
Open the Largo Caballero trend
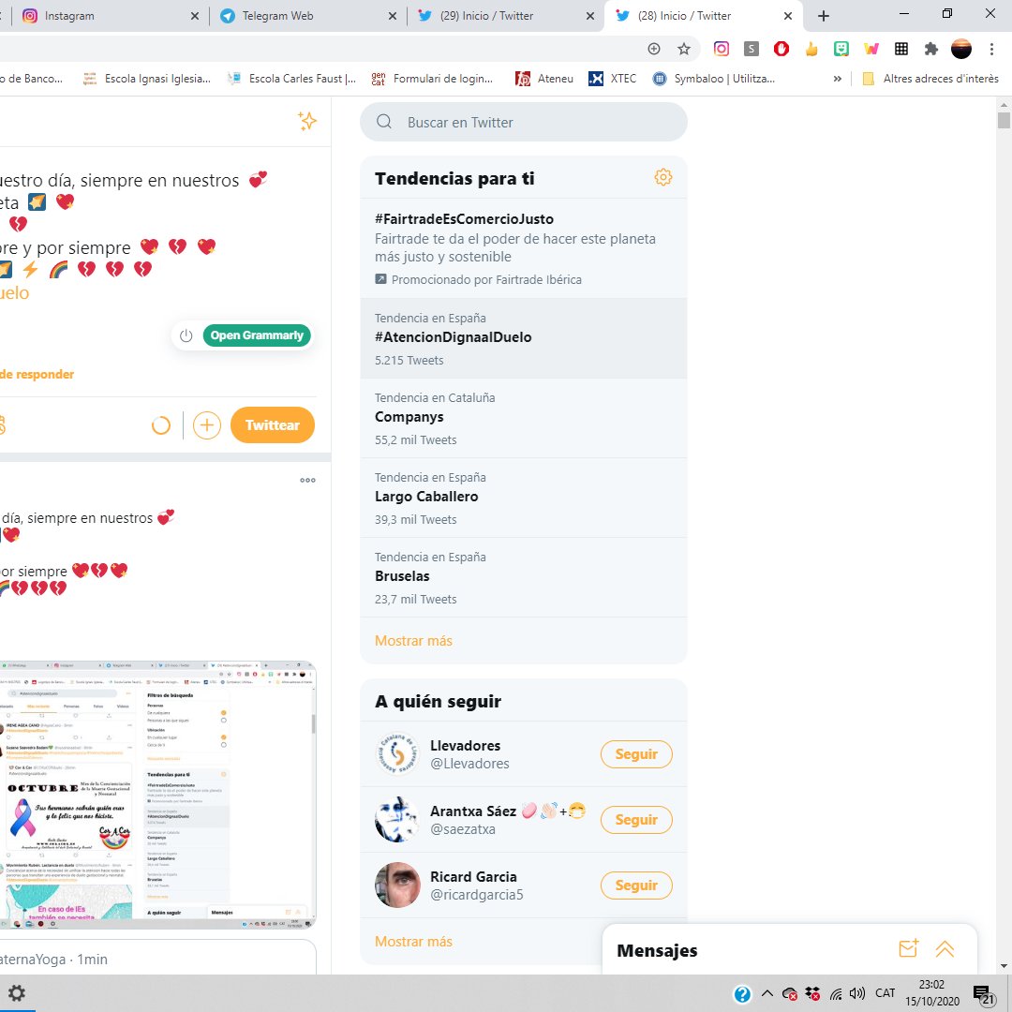[524, 498]
